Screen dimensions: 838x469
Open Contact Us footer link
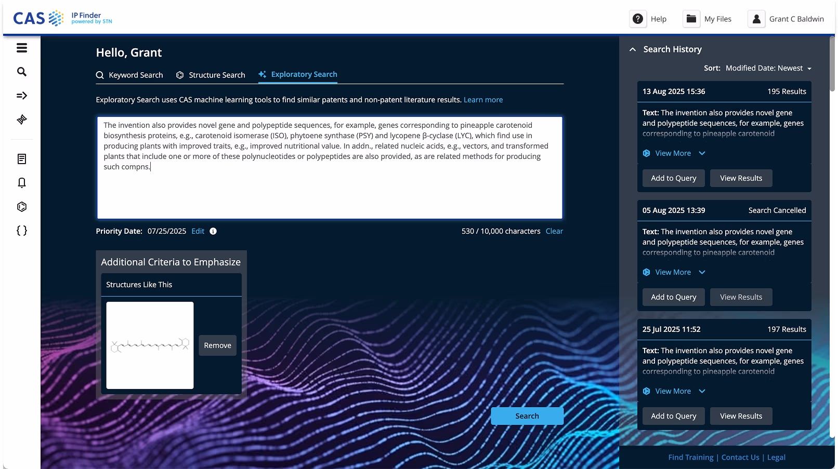pos(740,458)
